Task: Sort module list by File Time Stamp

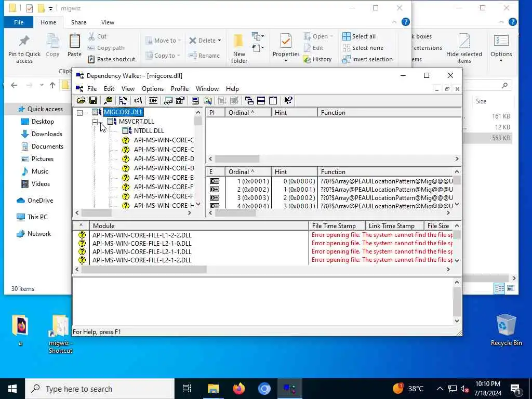Action: click(337, 225)
